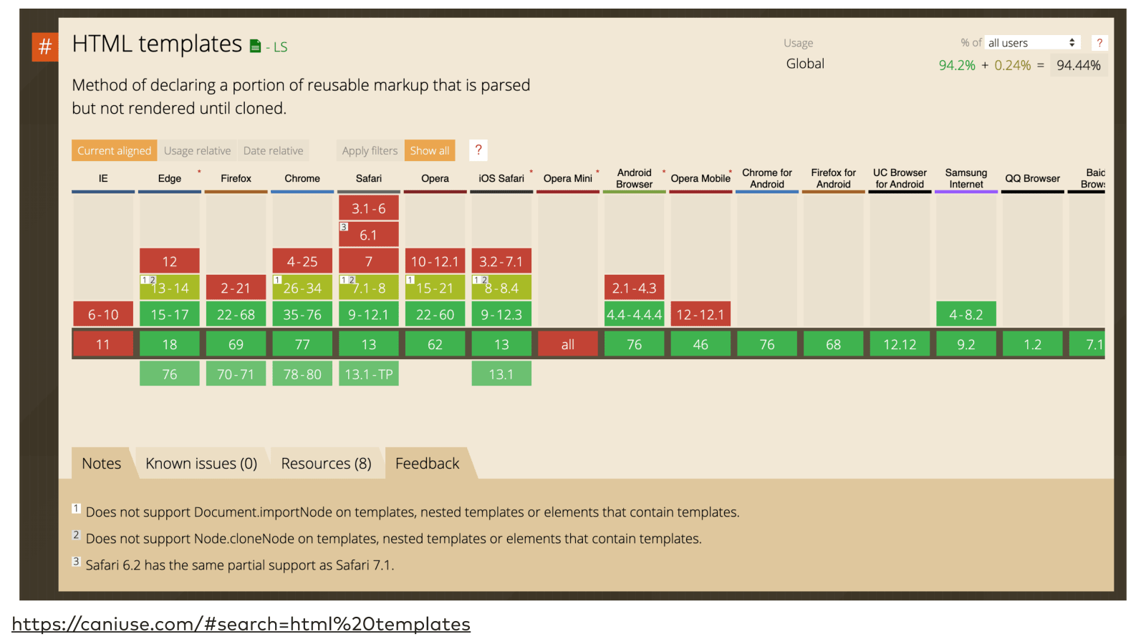Select the Edge 13-14 partial support cell
Viewport: 1146px width, 644px height.
(x=170, y=288)
